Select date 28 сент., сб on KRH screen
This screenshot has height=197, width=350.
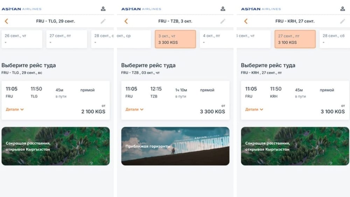point(335,39)
